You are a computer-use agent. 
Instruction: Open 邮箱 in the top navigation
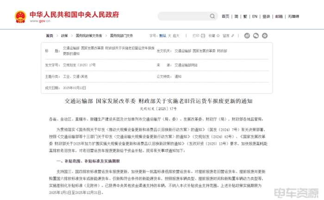(279, 16)
